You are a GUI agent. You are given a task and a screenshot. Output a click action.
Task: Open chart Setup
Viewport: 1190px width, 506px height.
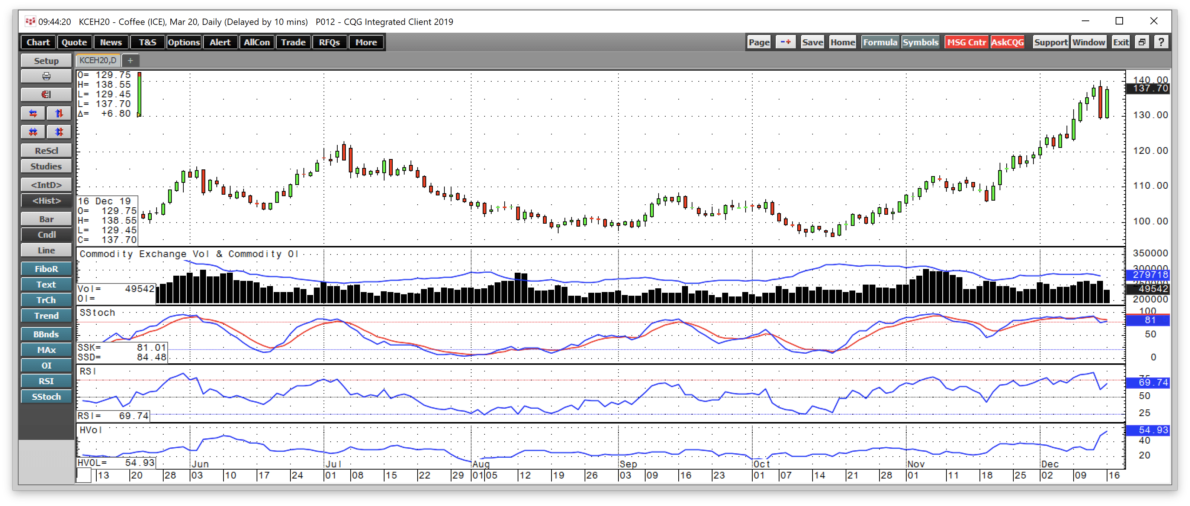46,61
